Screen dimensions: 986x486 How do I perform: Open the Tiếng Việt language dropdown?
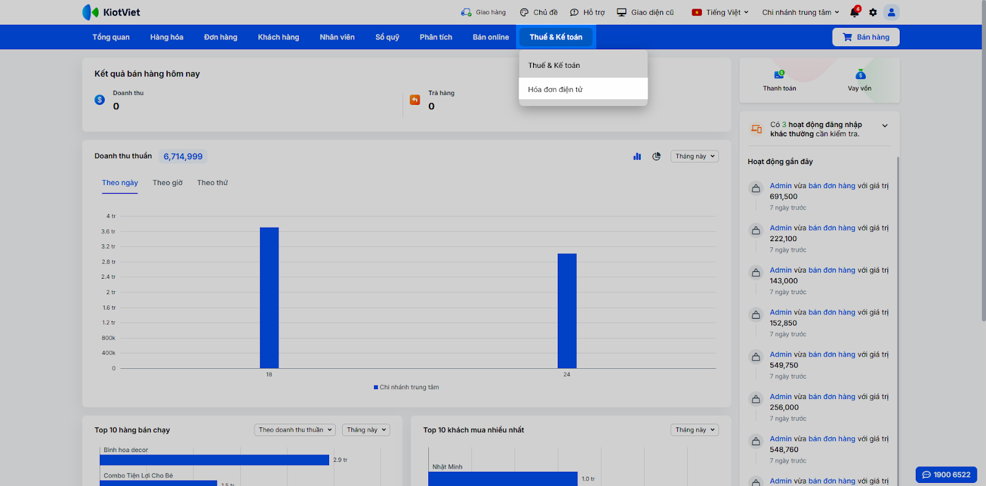click(720, 12)
